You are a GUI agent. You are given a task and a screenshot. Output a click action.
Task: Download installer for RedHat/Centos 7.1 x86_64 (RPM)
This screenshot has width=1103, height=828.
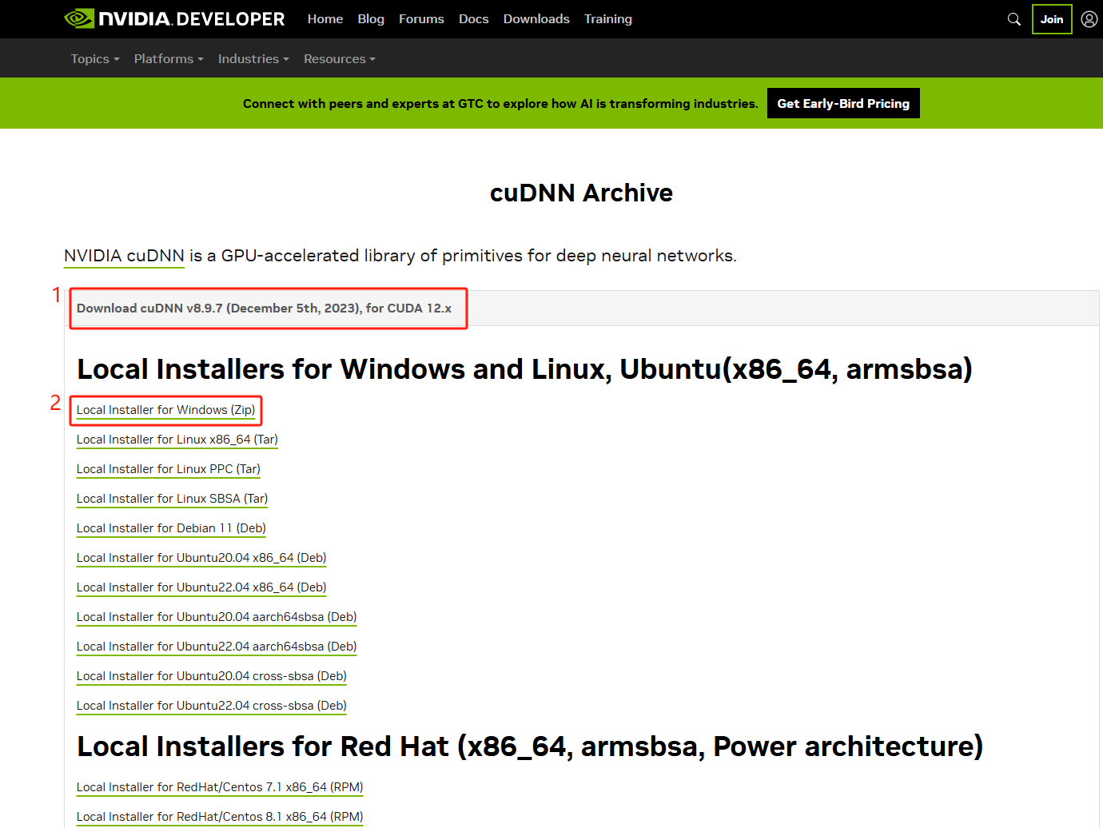click(220, 787)
